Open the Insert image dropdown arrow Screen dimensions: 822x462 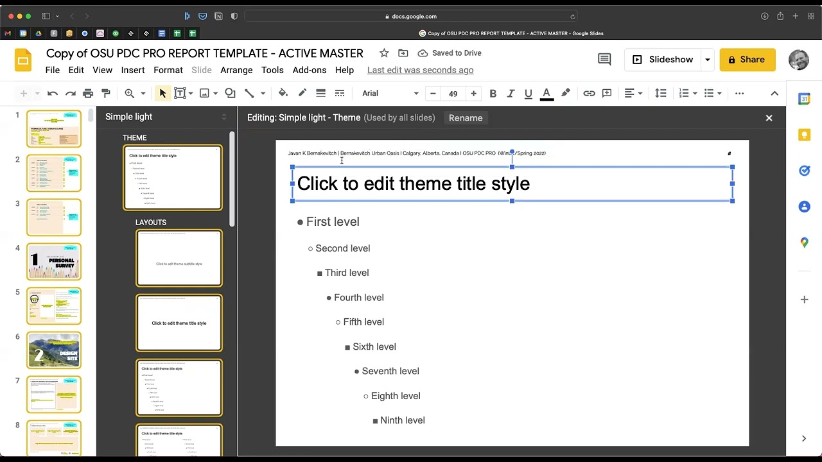[x=216, y=94]
